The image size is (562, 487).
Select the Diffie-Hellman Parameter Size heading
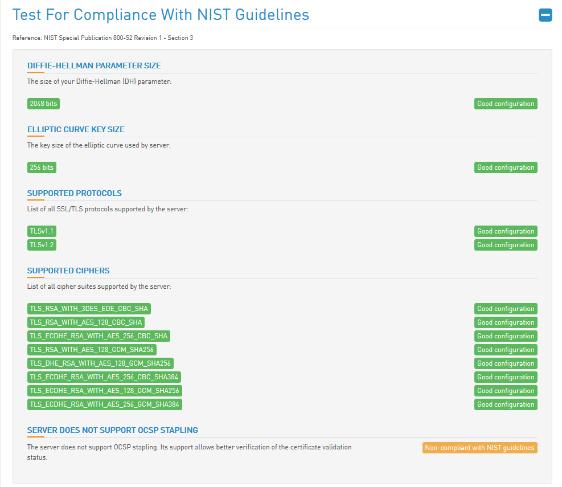click(94, 66)
